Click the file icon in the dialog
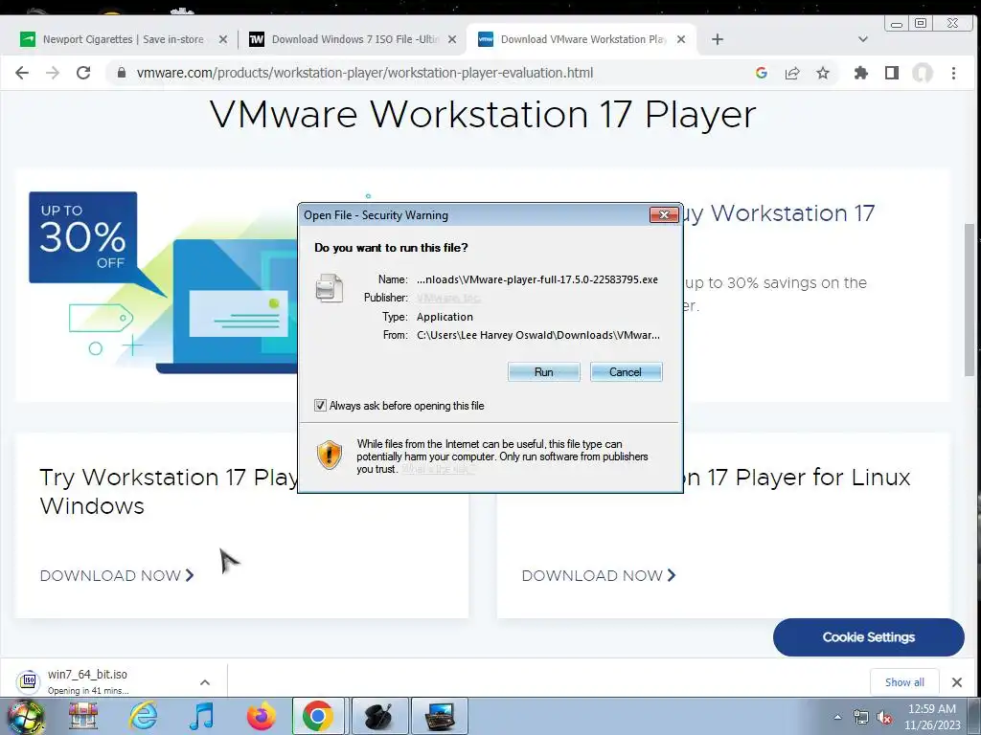 (x=330, y=288)
